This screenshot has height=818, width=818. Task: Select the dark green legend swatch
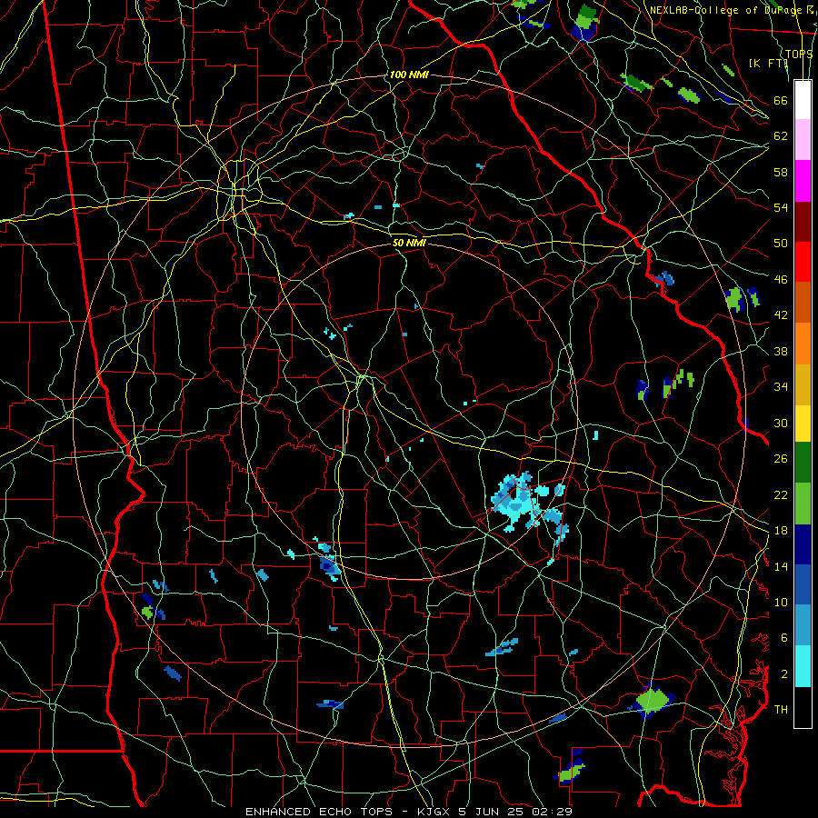pyautogui.click(x=803, y=463)
